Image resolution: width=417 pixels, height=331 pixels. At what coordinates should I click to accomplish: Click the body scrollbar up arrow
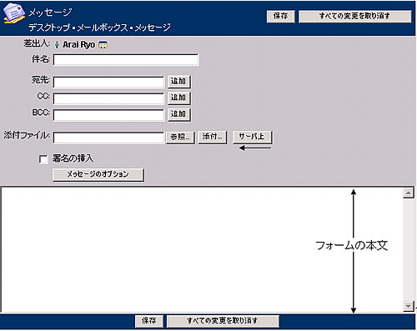point(408,193)
